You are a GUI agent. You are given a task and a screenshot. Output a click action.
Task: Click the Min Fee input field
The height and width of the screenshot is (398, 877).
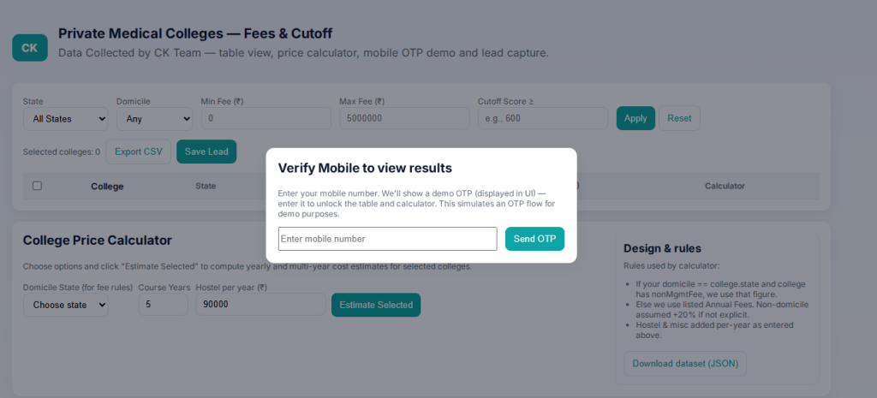pyautogui.click(x=265, y=118)
